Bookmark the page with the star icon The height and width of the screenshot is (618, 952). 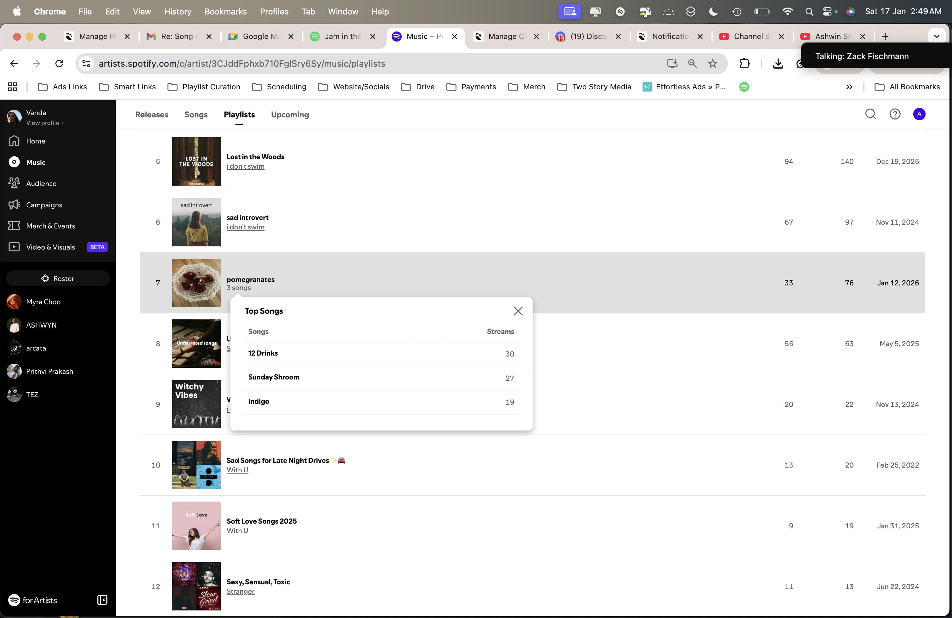[712, 64]
